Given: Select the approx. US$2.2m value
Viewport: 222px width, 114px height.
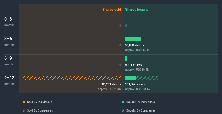Looking at the screenshot, I should click(x=109, y=89).
